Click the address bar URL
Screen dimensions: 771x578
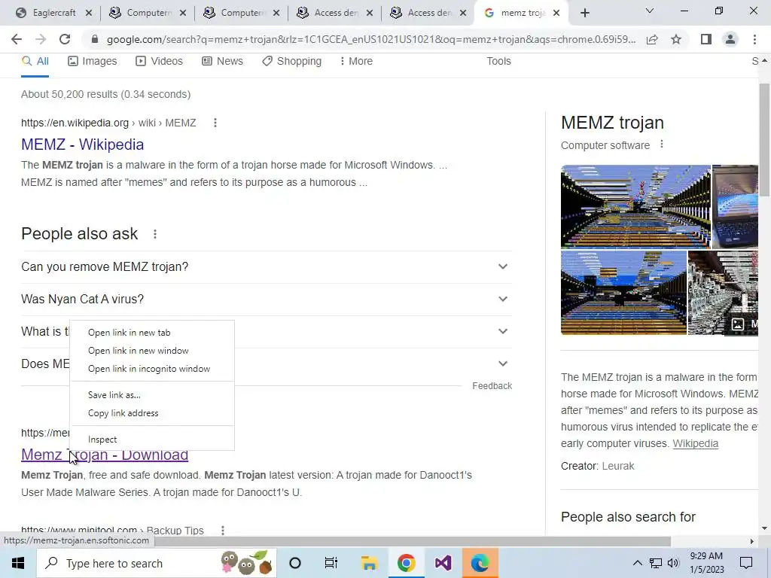point(370,39)
